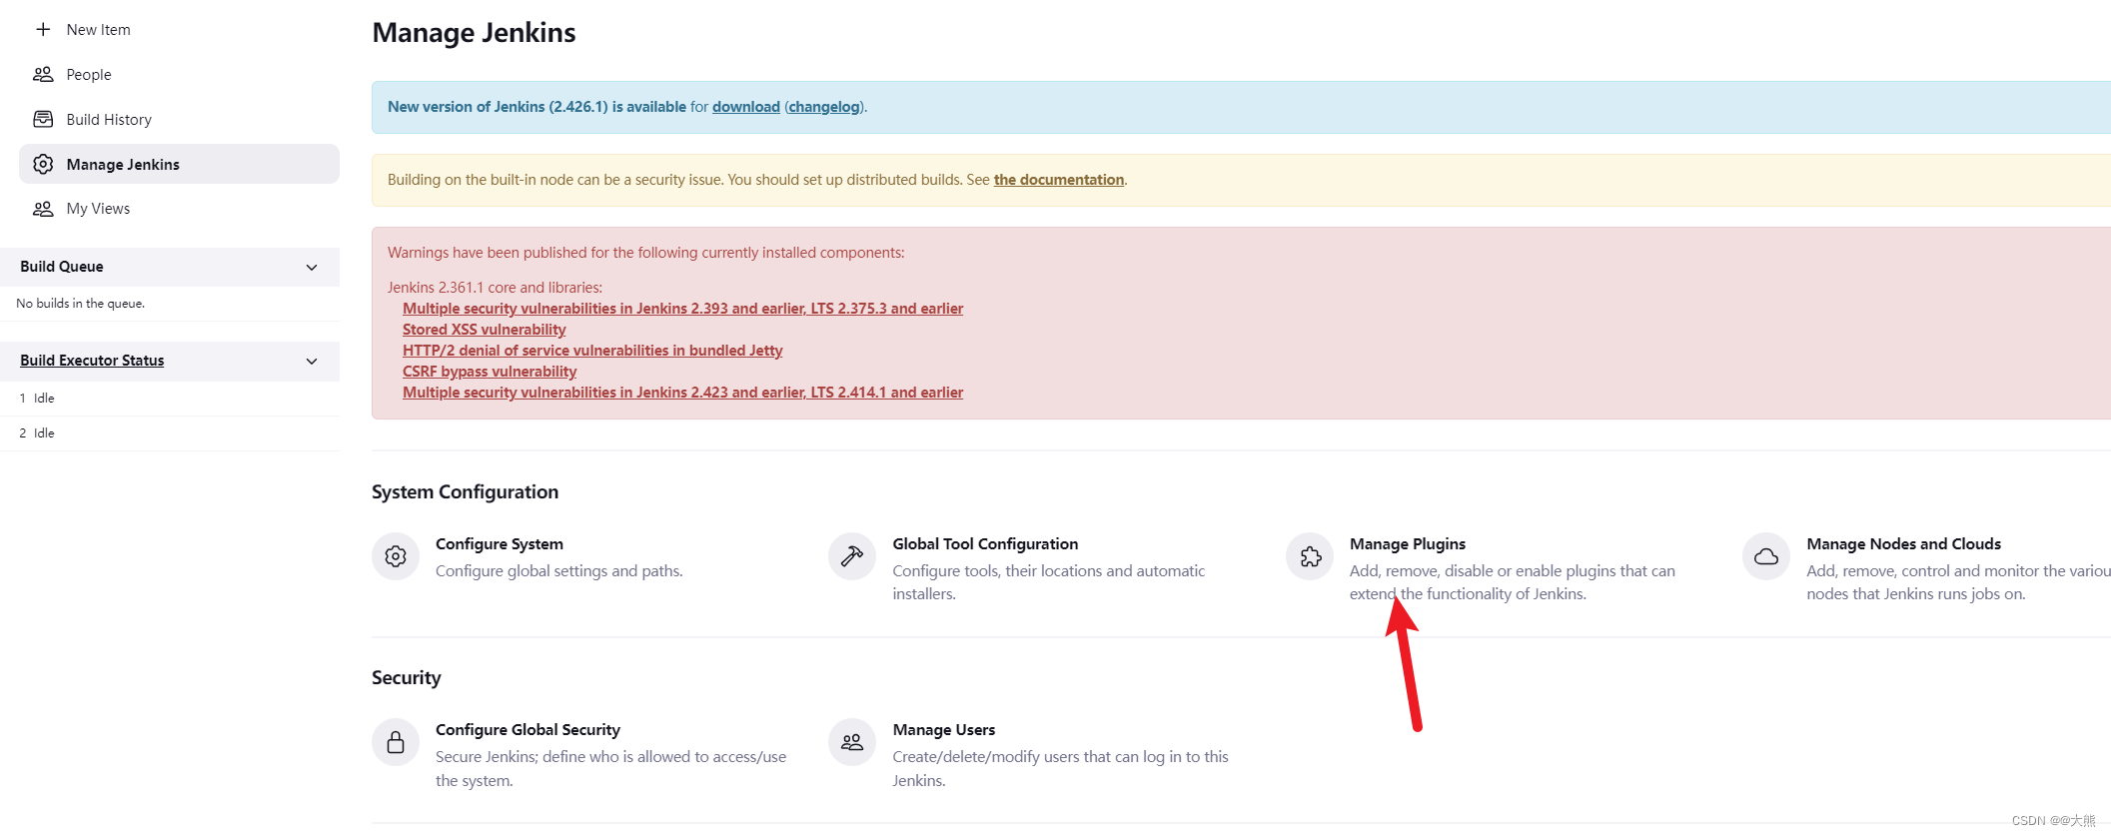Open Global Tool Configuration title
2111x837 pixels.
985,544
